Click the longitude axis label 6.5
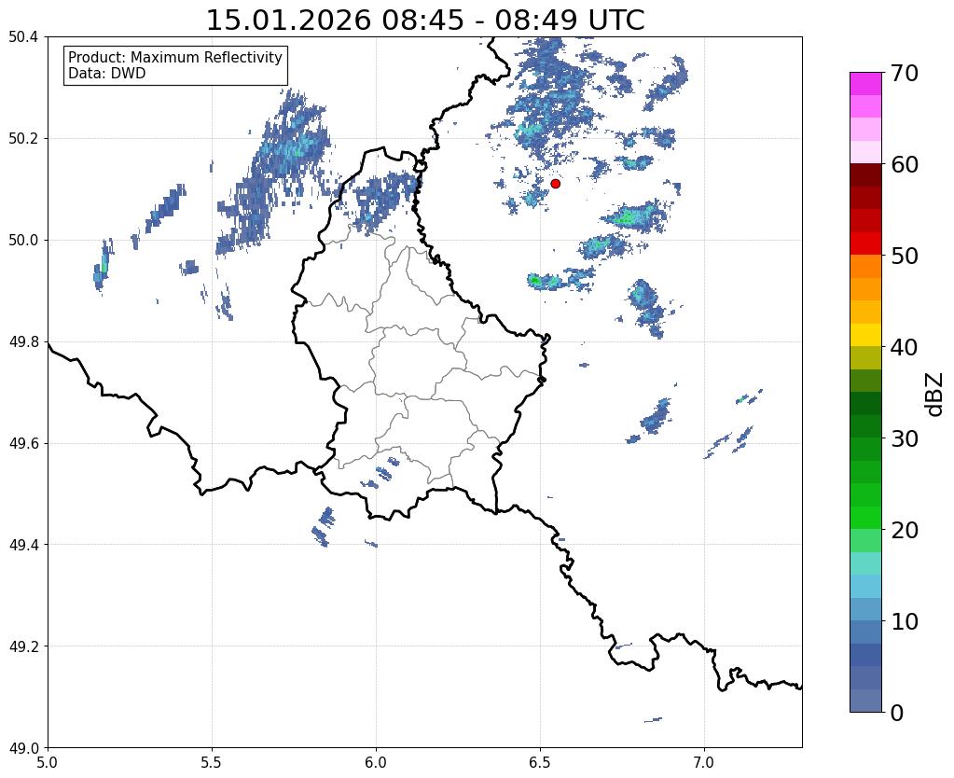Screen dimensions: 954x778 pos(540,762)
